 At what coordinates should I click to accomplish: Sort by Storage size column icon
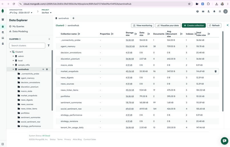(x=136, y=34)
